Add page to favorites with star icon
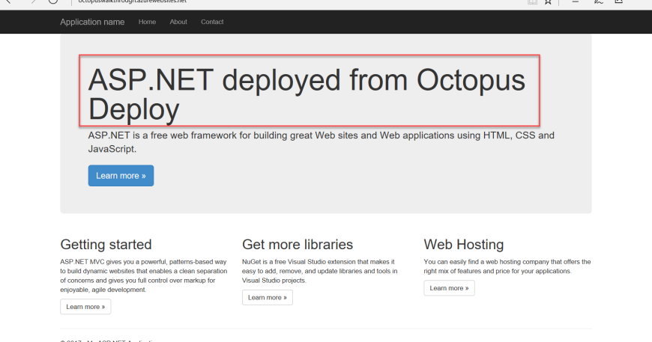The image size is (652, 342). tap(548, 1)
